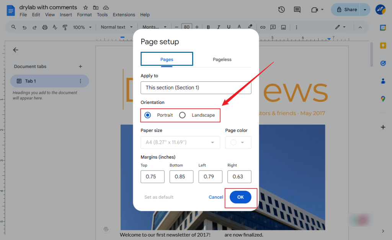The image size is (392, 240).
Task: Open Google Maps side panel
Action: pos(383,99)
